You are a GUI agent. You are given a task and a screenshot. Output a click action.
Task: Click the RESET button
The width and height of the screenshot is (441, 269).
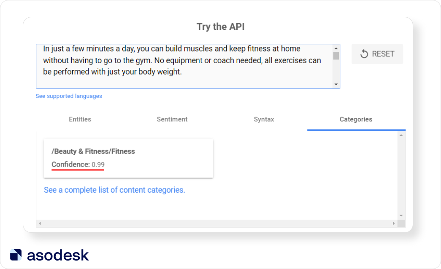pos(377,54)
